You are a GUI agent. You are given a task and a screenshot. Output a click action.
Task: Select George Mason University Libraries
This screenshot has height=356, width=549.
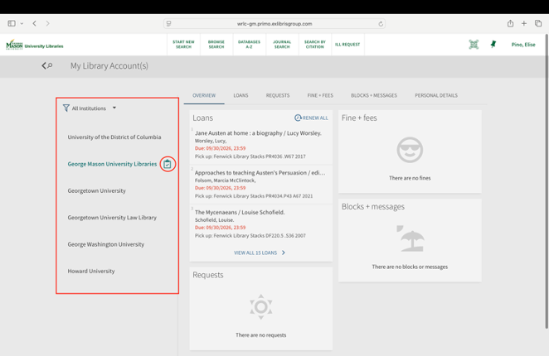pos(112,164)
